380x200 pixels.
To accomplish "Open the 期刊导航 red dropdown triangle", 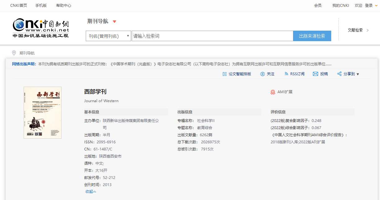I will (114, 22).
